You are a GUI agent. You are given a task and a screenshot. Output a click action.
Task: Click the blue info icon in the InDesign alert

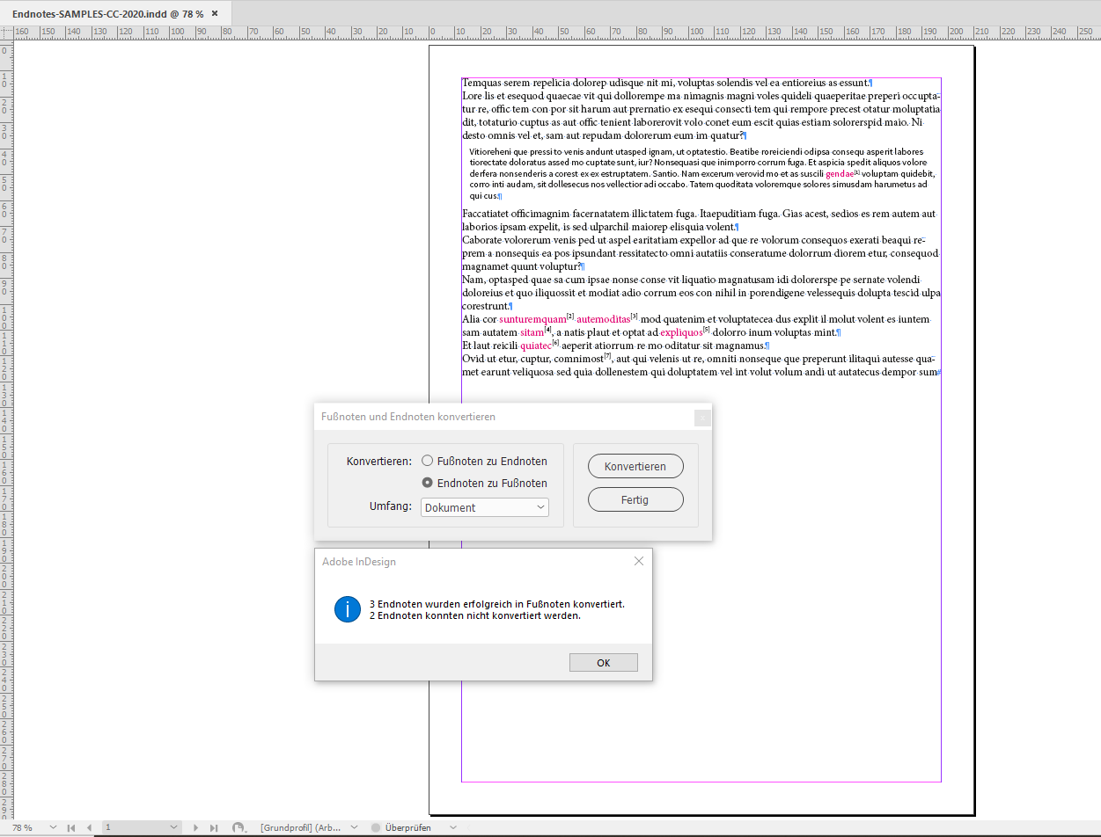click(347, 608)
